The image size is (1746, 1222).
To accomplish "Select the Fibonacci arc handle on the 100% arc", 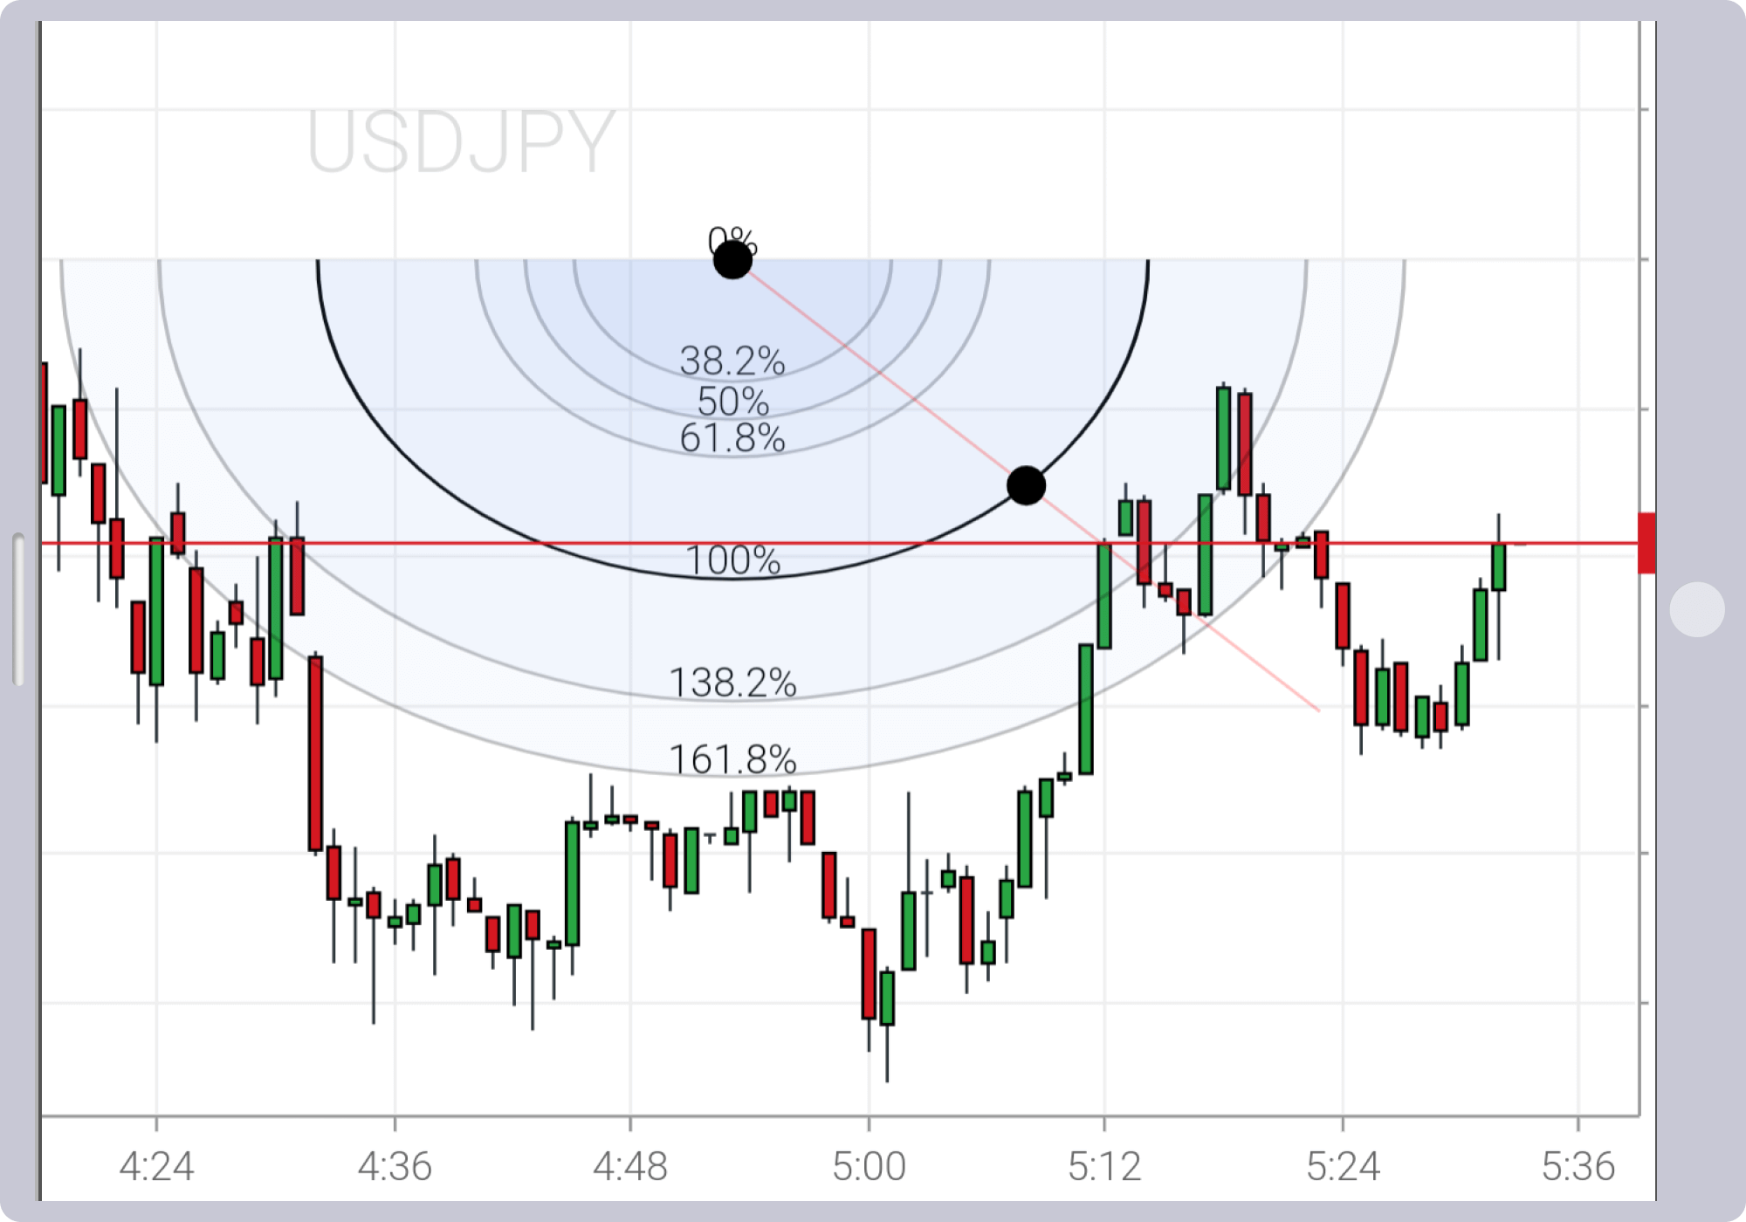I will (x=1026, y=485).
